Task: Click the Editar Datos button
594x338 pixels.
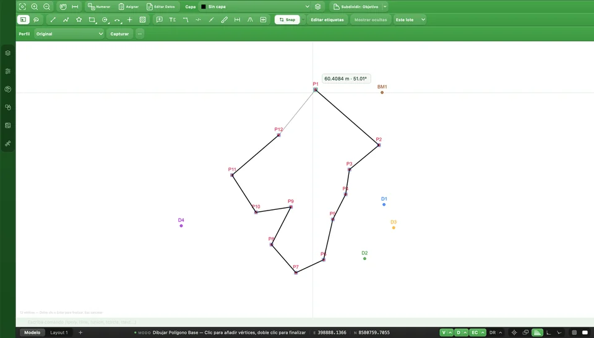Action: pos(161,6)
